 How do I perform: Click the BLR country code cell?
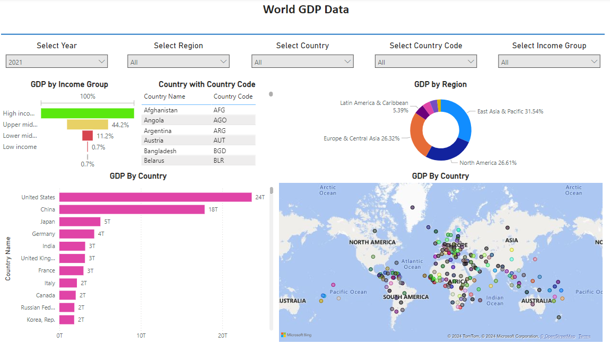pyautogui.click(x=219, y=160)
